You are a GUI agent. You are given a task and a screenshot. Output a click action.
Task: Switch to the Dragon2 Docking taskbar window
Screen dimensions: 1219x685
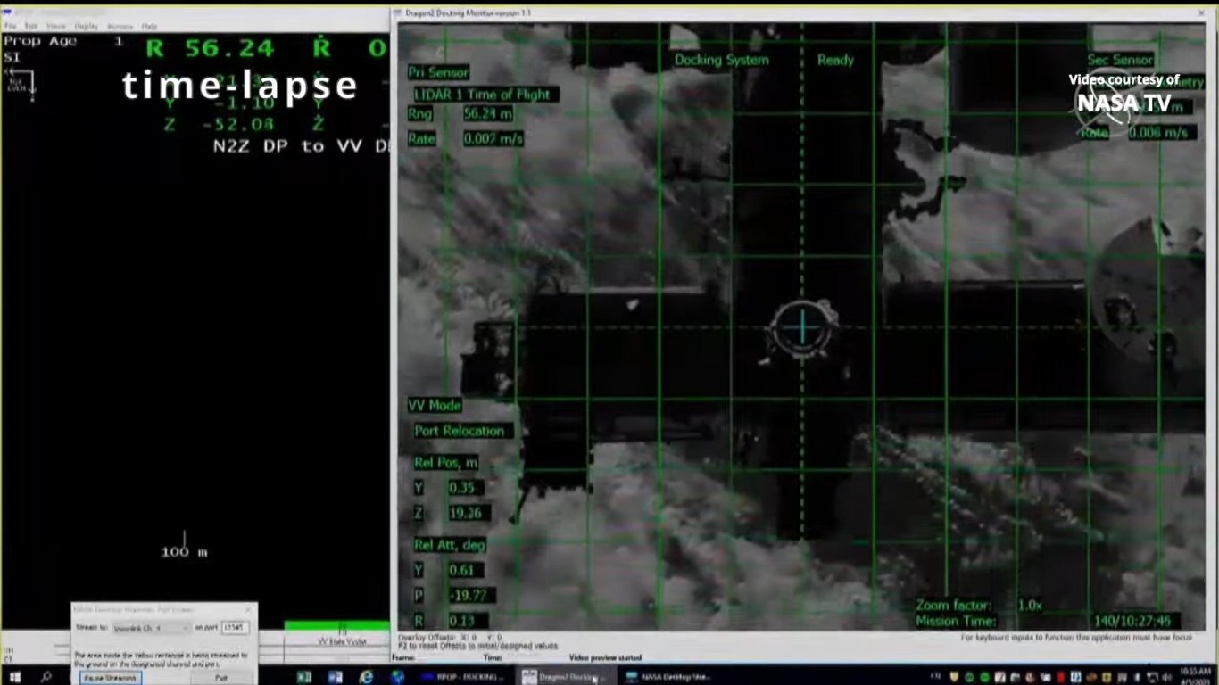pyautogui.click(x=564, y=677)
